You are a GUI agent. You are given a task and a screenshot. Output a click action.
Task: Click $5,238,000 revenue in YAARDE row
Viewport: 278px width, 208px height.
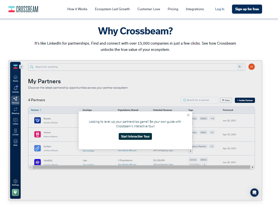pos(159,160)
